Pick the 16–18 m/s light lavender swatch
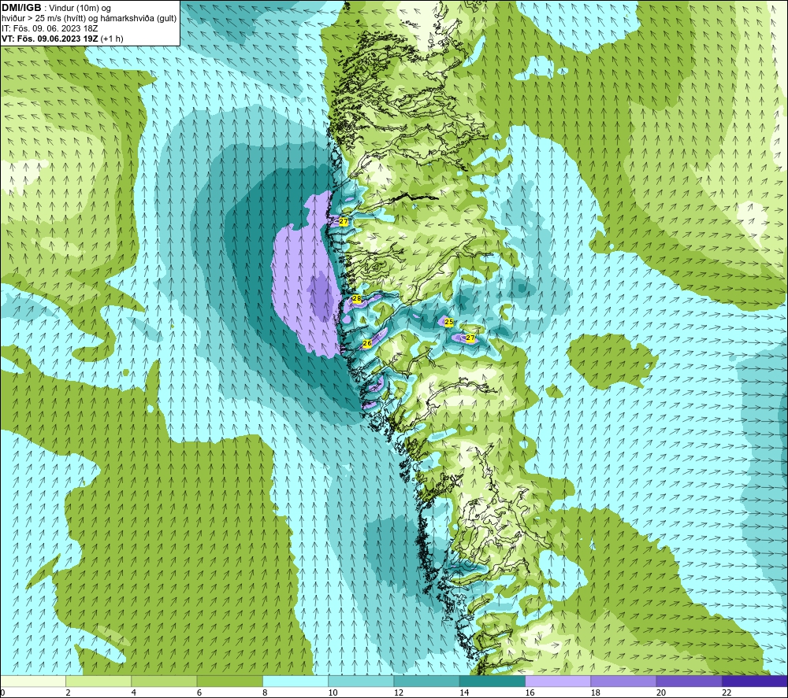This screenshot has height=698, width=788. pos(558,681)
